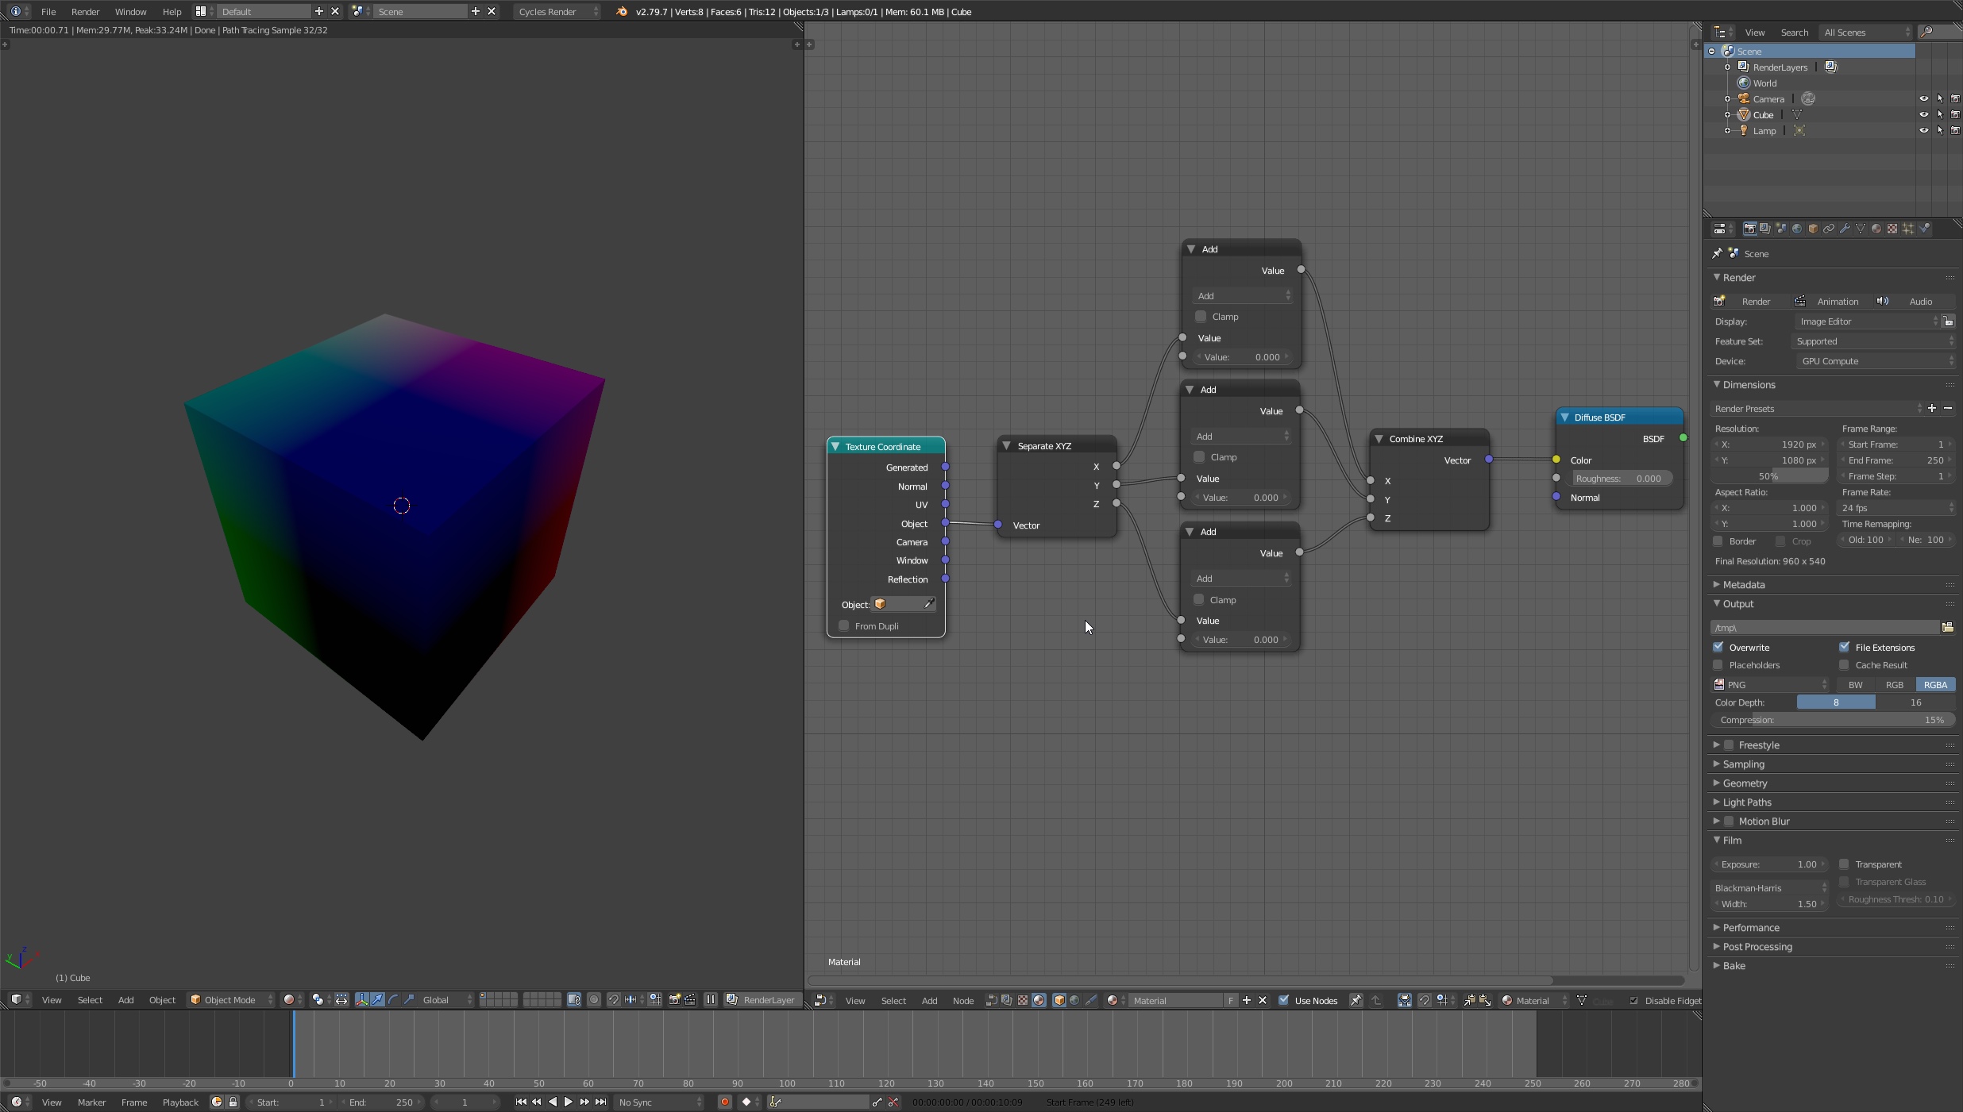Screen dimensions: 1963x1112
Task: Click the World shader type globe icon
Action: (x=1074, y=1000)
